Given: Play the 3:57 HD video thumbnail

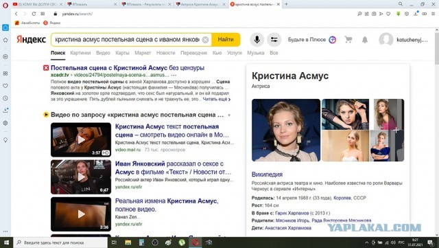Looking at the screenshot, I should (81, 139).
